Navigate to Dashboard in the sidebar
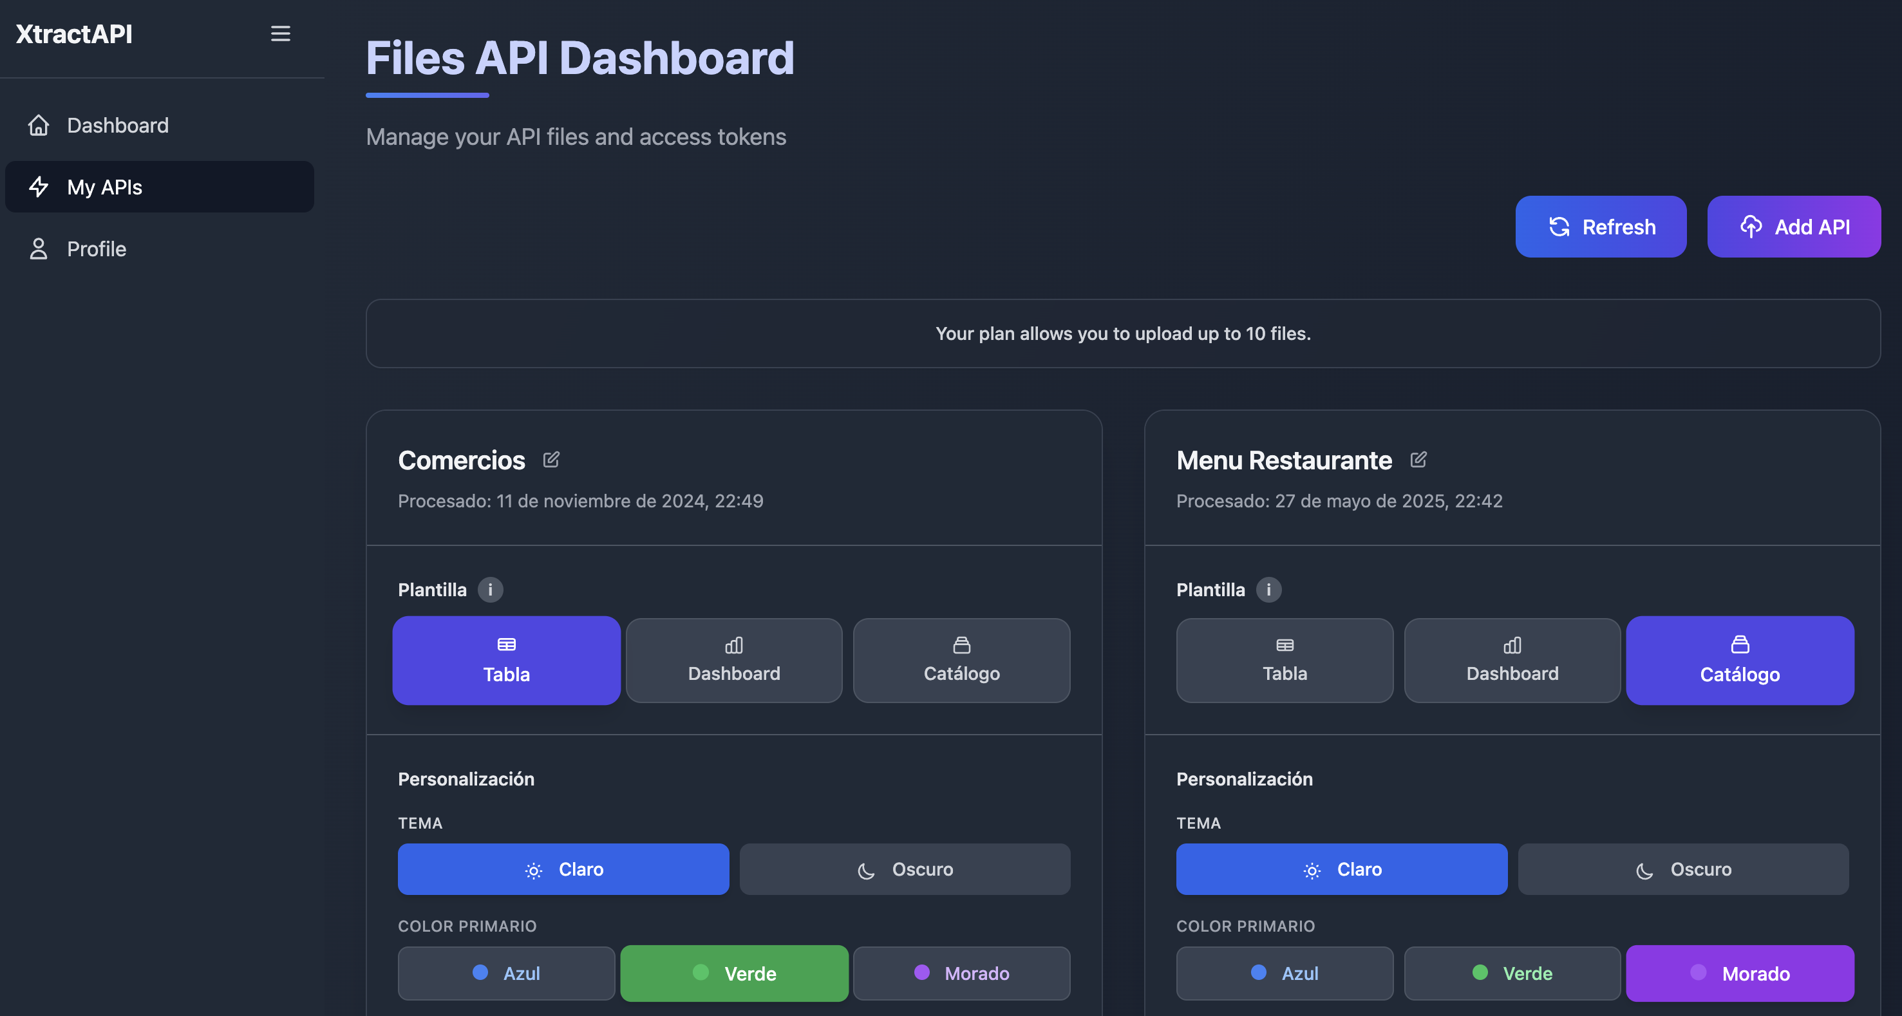The image size is (1902, 1016). pyautogui.click(x=118, y=125)
